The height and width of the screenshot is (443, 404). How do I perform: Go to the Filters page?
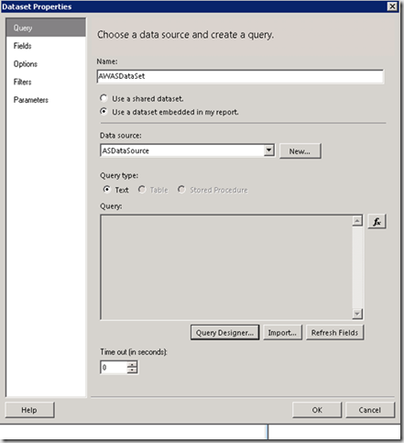pos(22,82)
